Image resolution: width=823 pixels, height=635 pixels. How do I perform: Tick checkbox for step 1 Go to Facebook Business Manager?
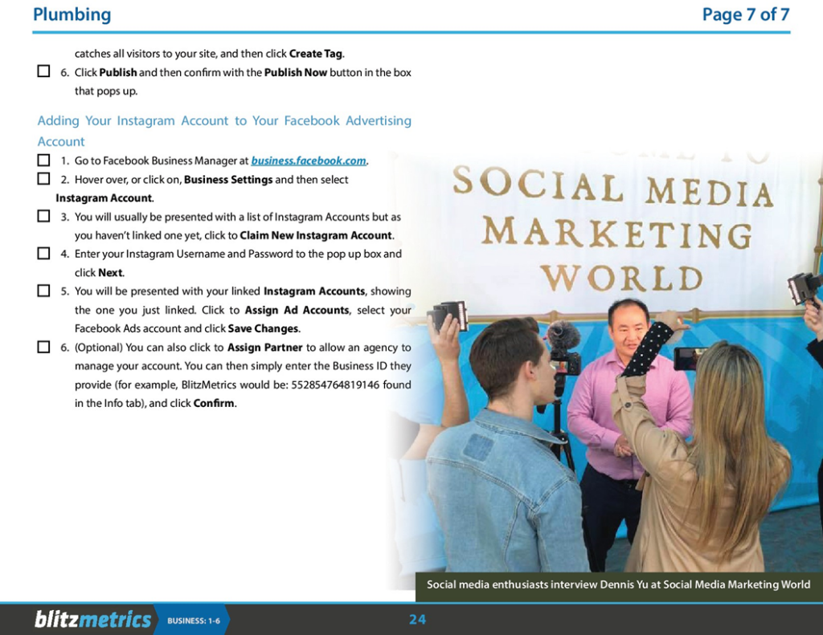click(x=43, y=160)
